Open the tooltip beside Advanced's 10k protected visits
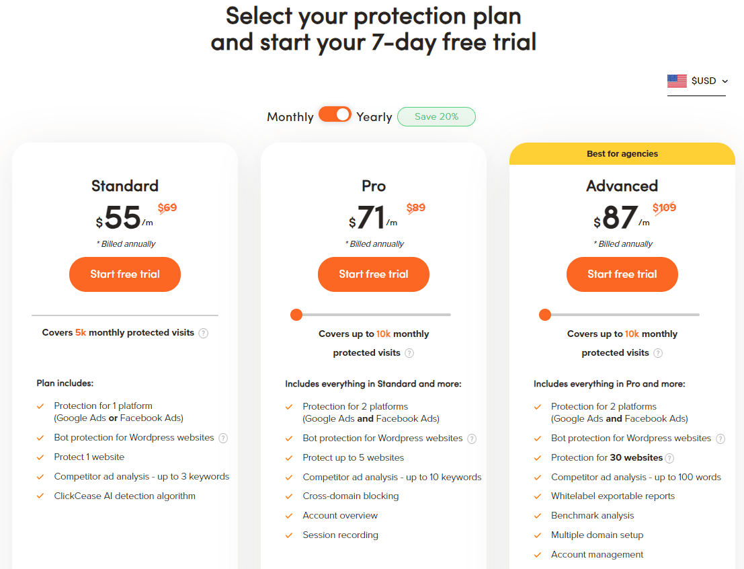The image size is (744, 569). 658,352
